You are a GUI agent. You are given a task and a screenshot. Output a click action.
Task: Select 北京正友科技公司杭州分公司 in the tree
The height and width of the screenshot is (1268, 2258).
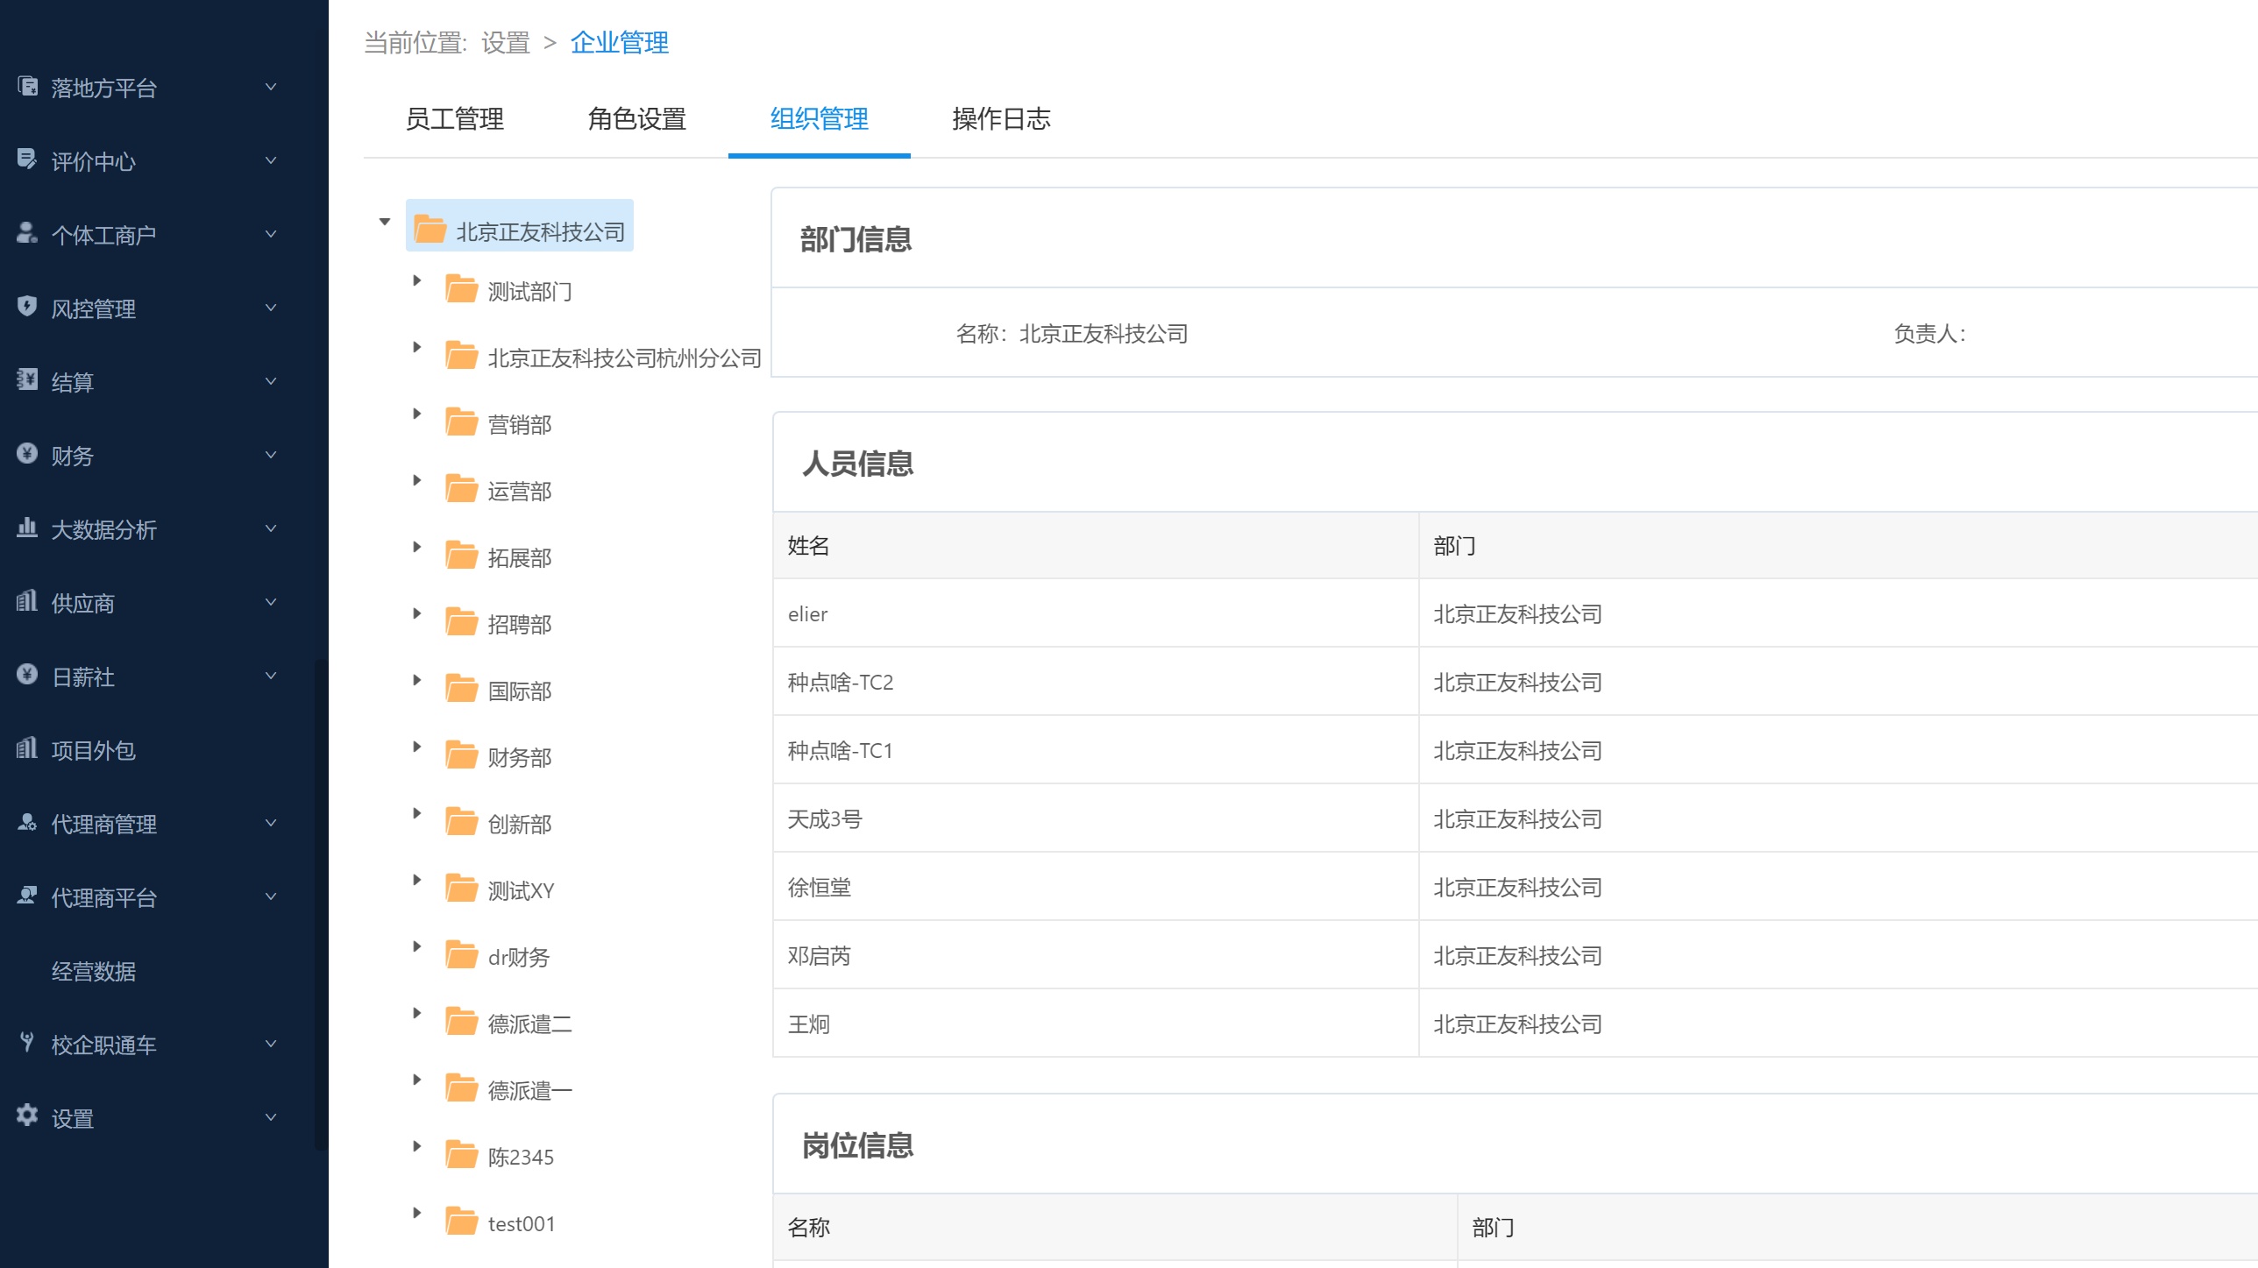point(624,358)
